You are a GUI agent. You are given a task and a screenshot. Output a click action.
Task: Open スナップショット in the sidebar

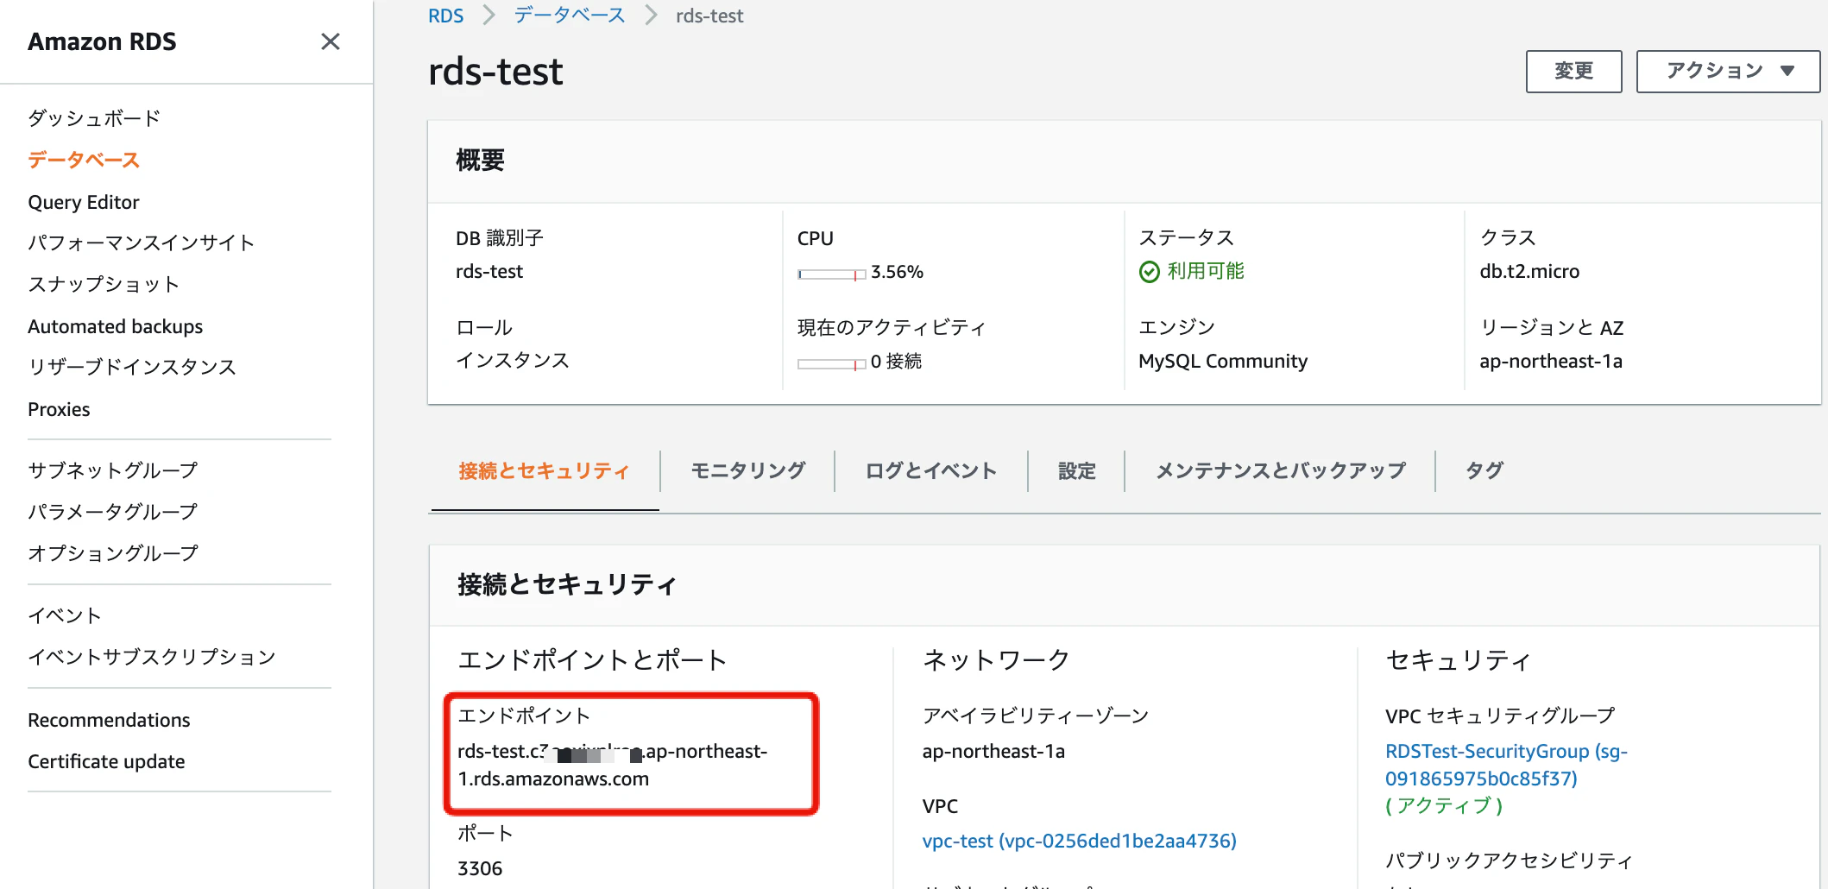click(104, 284)
